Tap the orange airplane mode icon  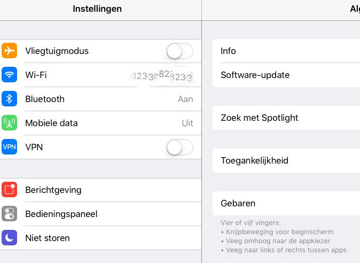tap(10, 51)
